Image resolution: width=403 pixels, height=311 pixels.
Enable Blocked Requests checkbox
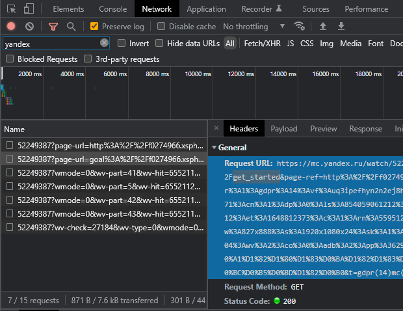10,59
